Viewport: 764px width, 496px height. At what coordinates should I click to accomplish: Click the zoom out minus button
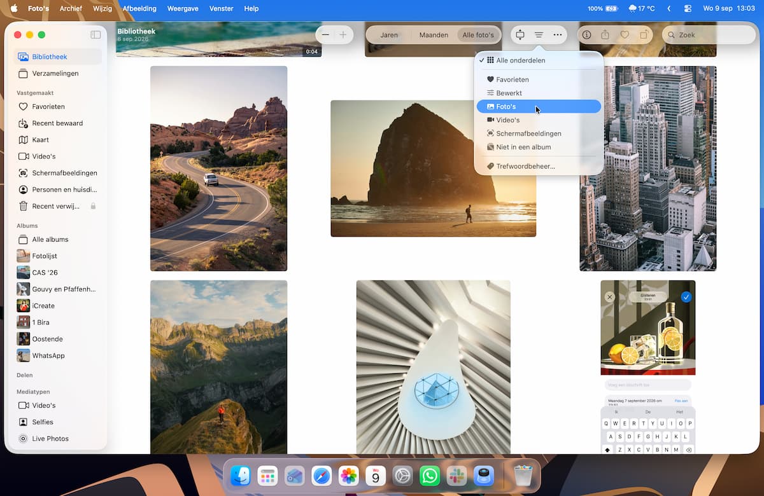tap(326, 35)
